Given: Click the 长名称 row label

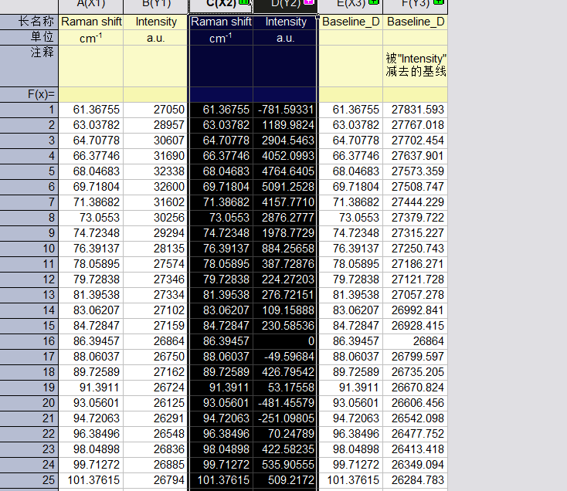Looking at the screenshot, I should pyautogui.click(x=29, y=22).
